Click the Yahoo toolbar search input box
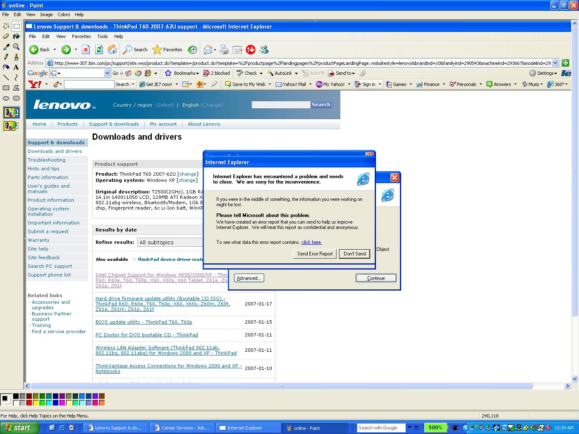579x434 pixels. pyautogui.click(x=89, y=84)
